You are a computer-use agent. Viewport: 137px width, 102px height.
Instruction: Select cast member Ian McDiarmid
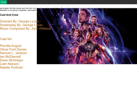click(x=10, y=57)
